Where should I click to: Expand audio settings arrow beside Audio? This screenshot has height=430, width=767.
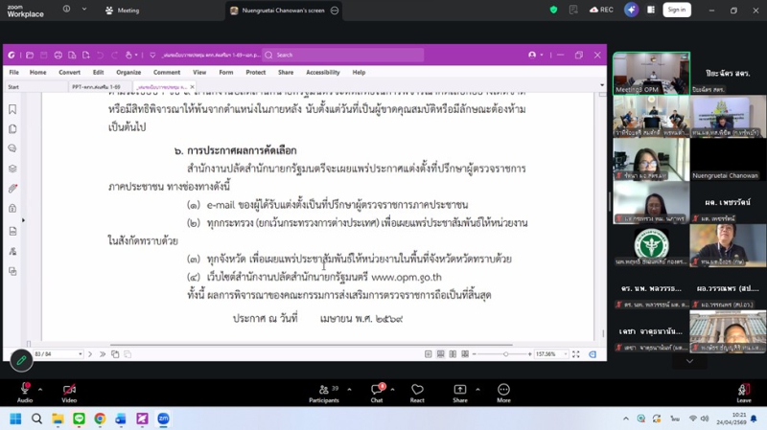pos(40,389)
